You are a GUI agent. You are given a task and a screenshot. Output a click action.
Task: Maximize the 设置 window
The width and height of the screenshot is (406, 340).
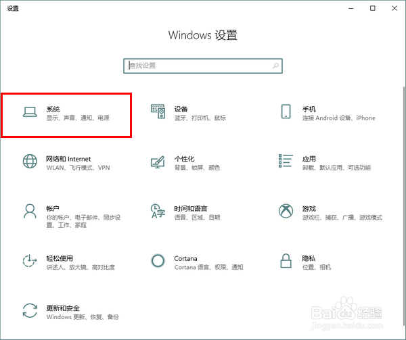pos(373,8)
